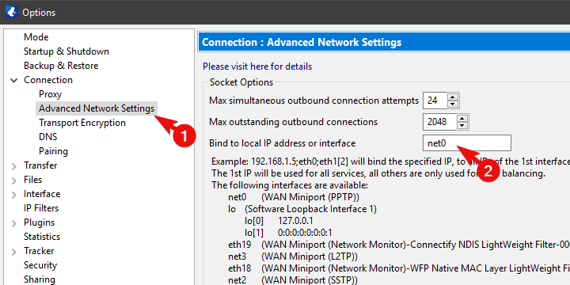The height and width of the screenshot is (285, 570).
Task: Click the 'net2 (WAN Miniport (SSTP))' line
Action: (293, 280)
